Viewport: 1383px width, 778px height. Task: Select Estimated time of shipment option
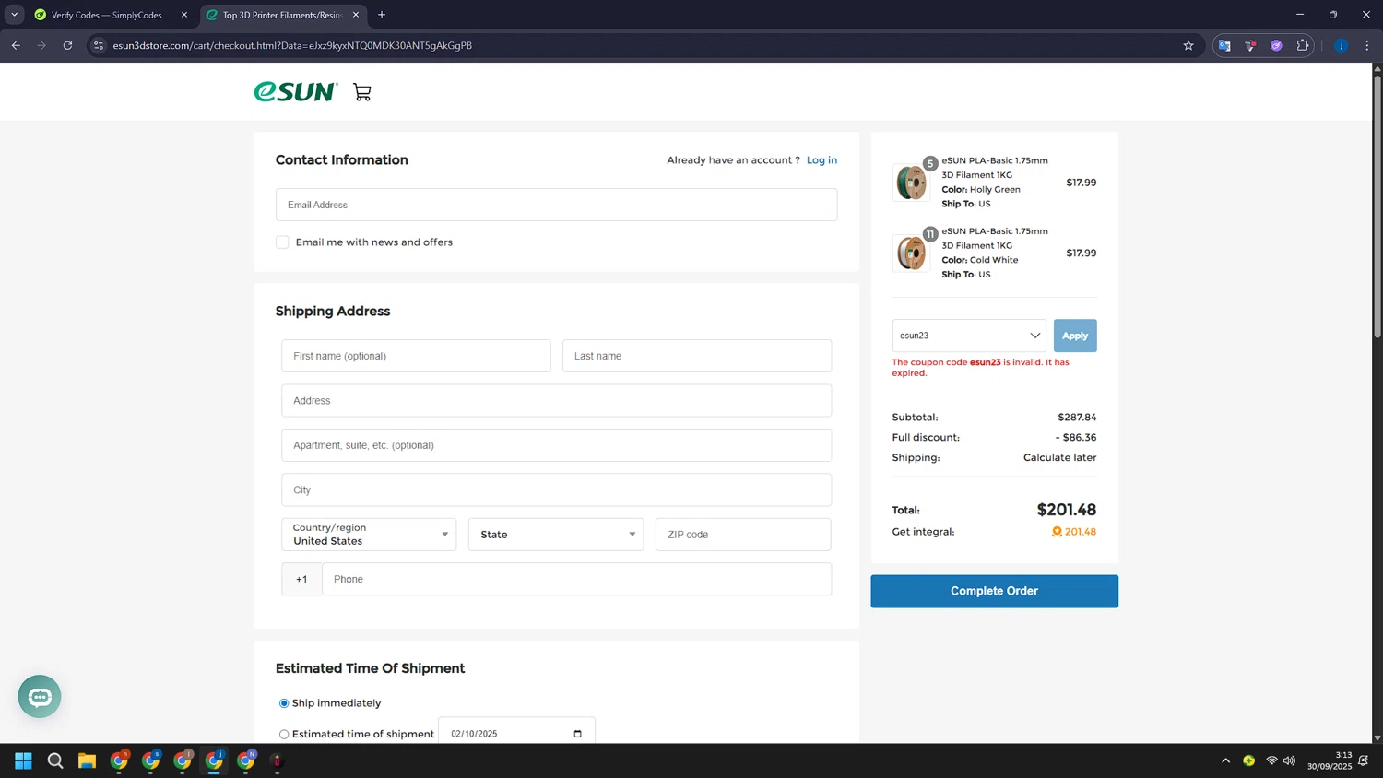284,735
